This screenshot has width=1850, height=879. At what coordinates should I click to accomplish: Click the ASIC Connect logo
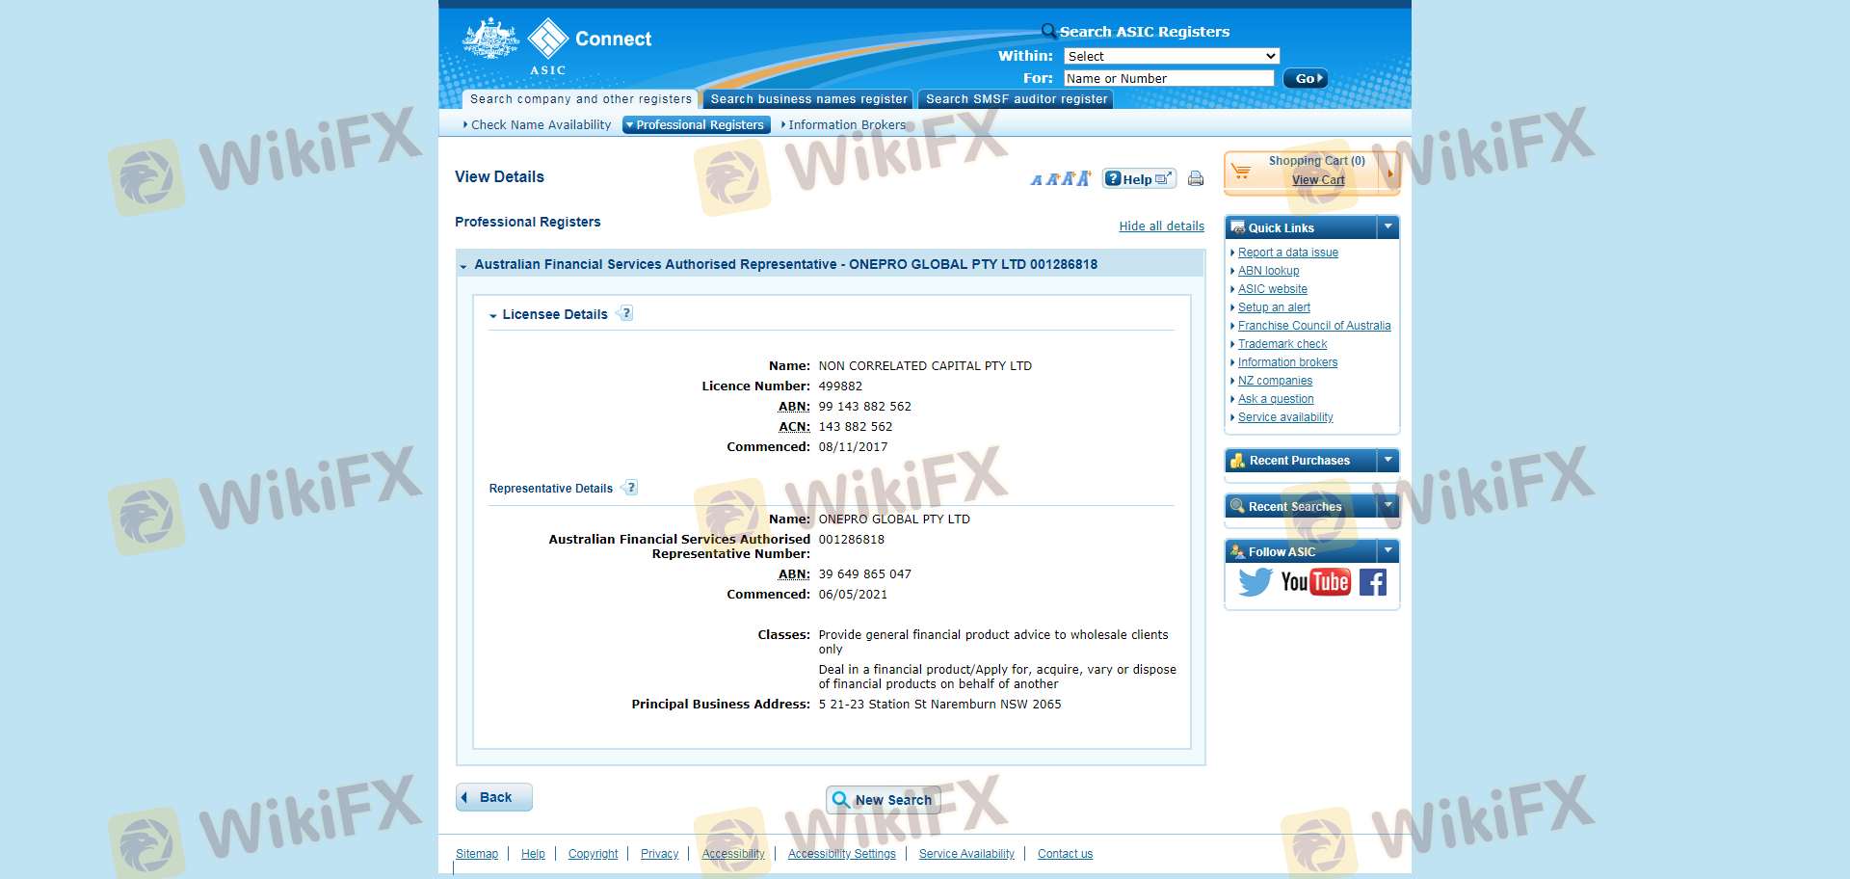557,45
